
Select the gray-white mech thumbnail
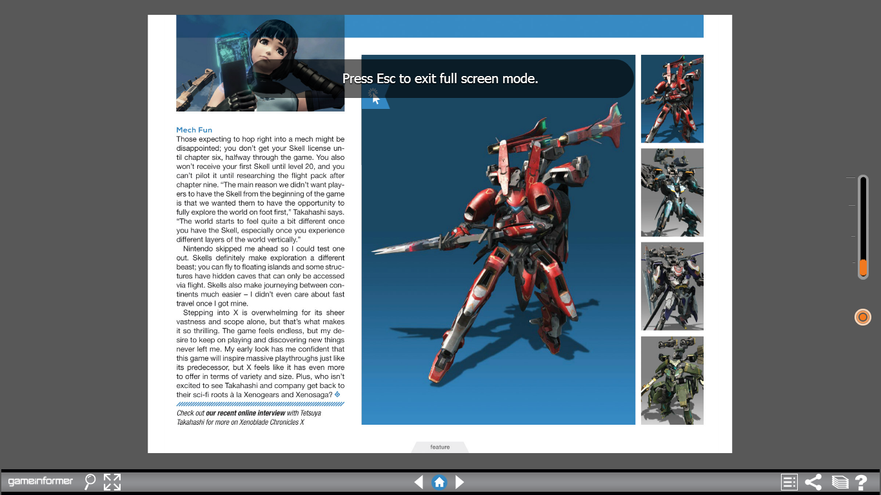click(x=672, y=286)
